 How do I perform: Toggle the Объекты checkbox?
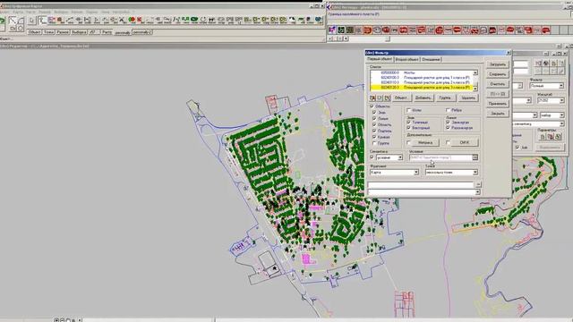click(x=372, y=106)
